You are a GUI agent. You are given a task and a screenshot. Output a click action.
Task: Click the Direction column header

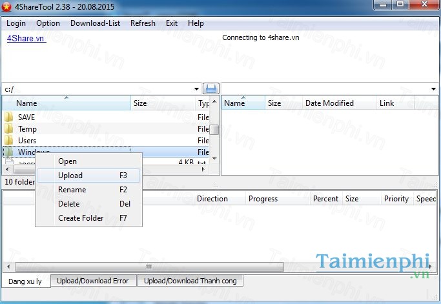click(x=220, y=199)
